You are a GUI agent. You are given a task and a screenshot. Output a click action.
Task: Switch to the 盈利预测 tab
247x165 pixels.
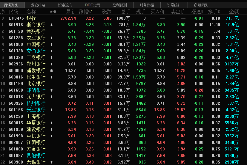pyautogui.click(x=119, y=5)
